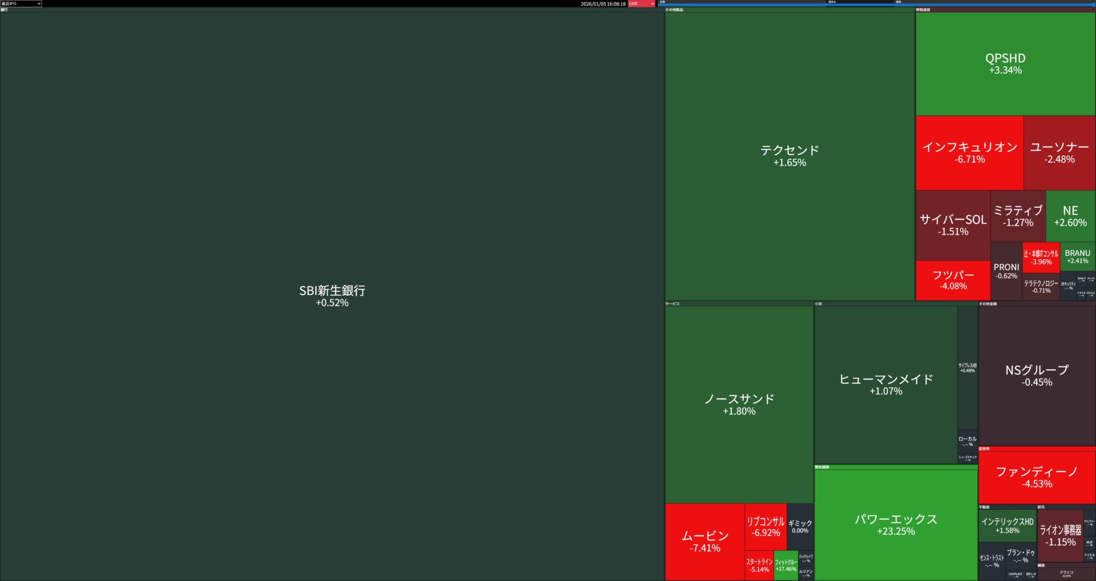Click the テクセンド +1.65% tile
1096x581 pixels.
tap(789, 156)
